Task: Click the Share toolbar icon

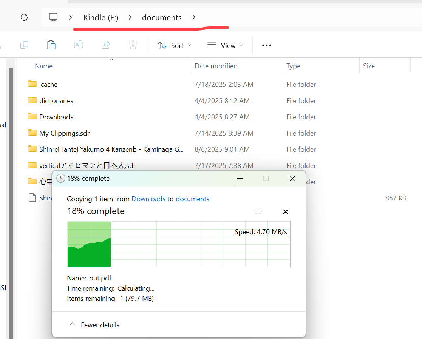Action: click(x=106, y=45)
